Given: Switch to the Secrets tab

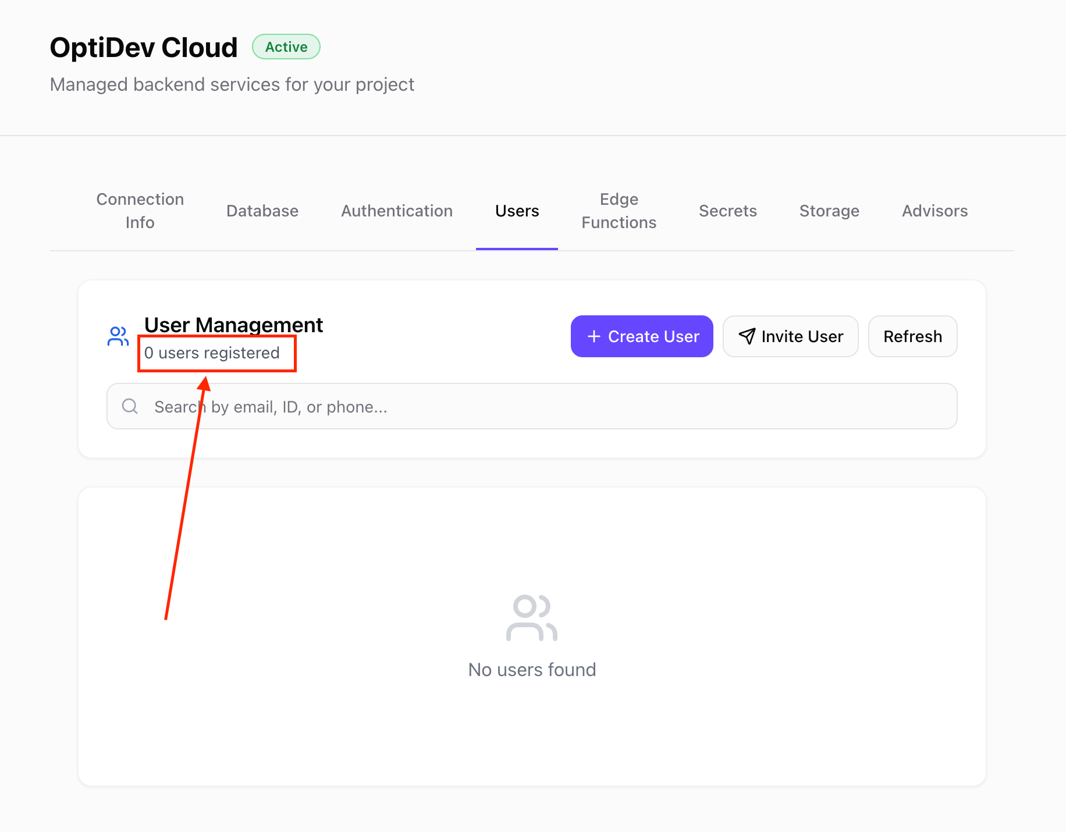Looking at the screenshot, I should coord(727,211).
